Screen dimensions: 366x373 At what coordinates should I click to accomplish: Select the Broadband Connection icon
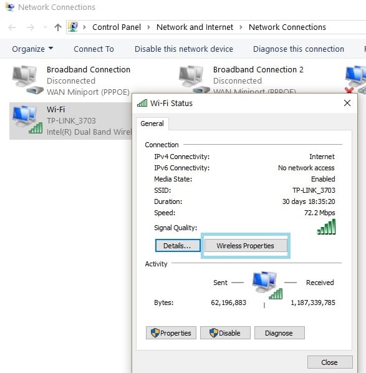point(27,80)
